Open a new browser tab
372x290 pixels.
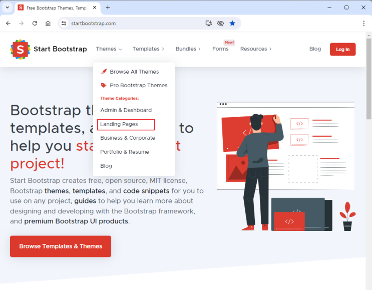click(x=108, y=8)
